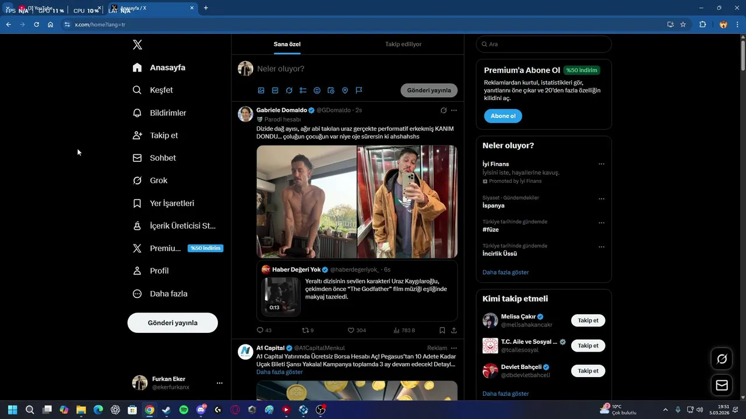Image resolution: width=746 pixels, height=419 pixels.
Task: Open Bildirimler notifications
Action: 159,113
